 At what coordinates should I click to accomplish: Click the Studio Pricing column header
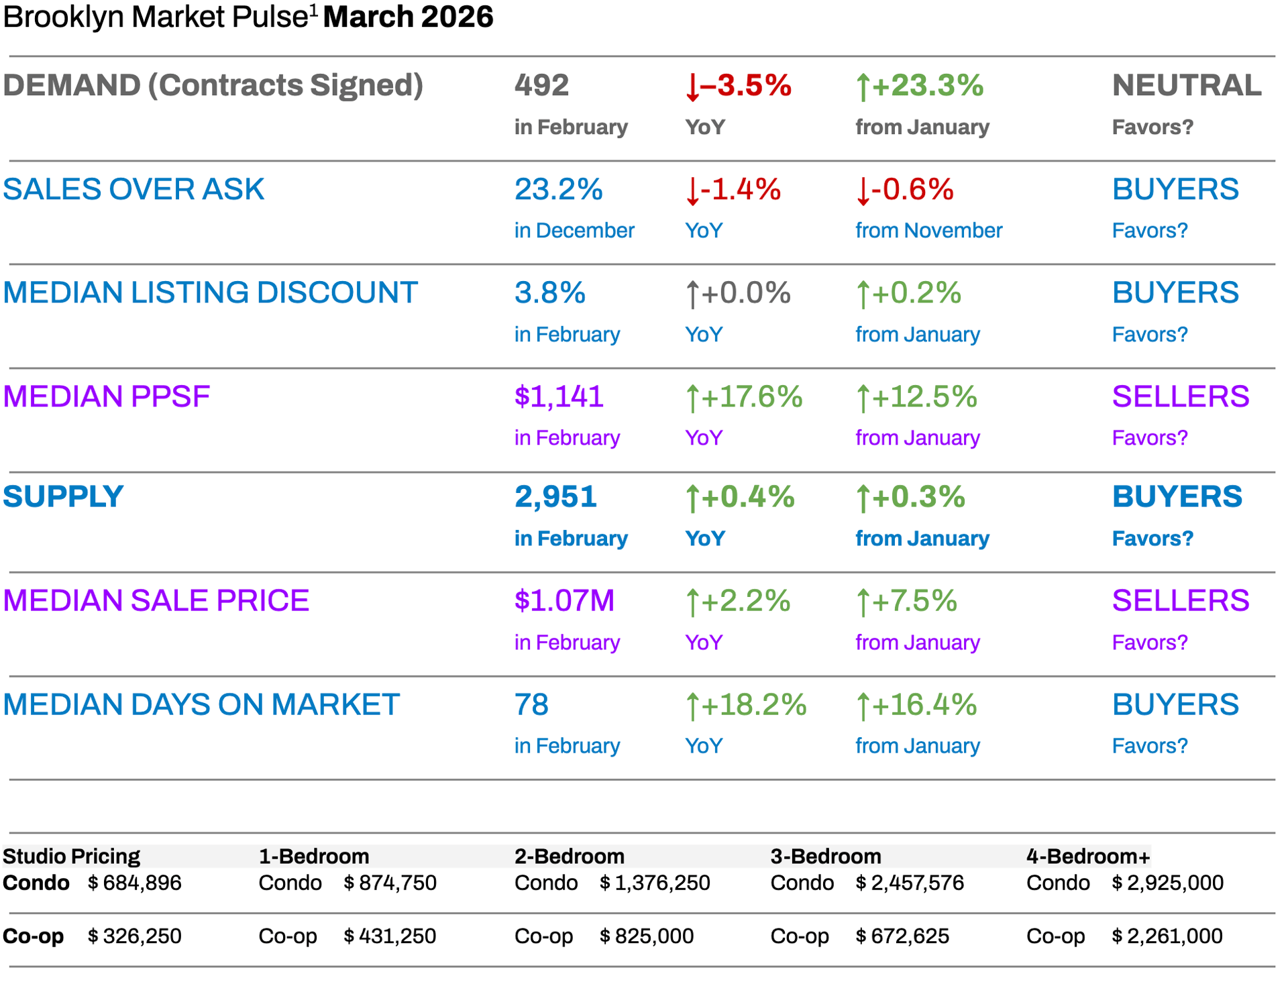coord(71,857)
